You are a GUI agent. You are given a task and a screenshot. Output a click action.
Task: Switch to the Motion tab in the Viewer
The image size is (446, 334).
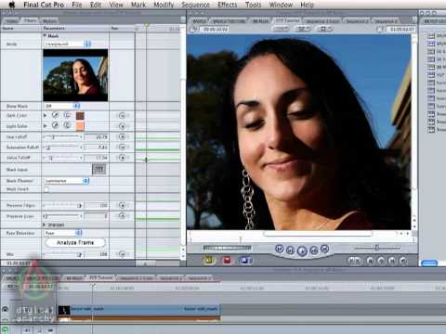coord(49,20)
